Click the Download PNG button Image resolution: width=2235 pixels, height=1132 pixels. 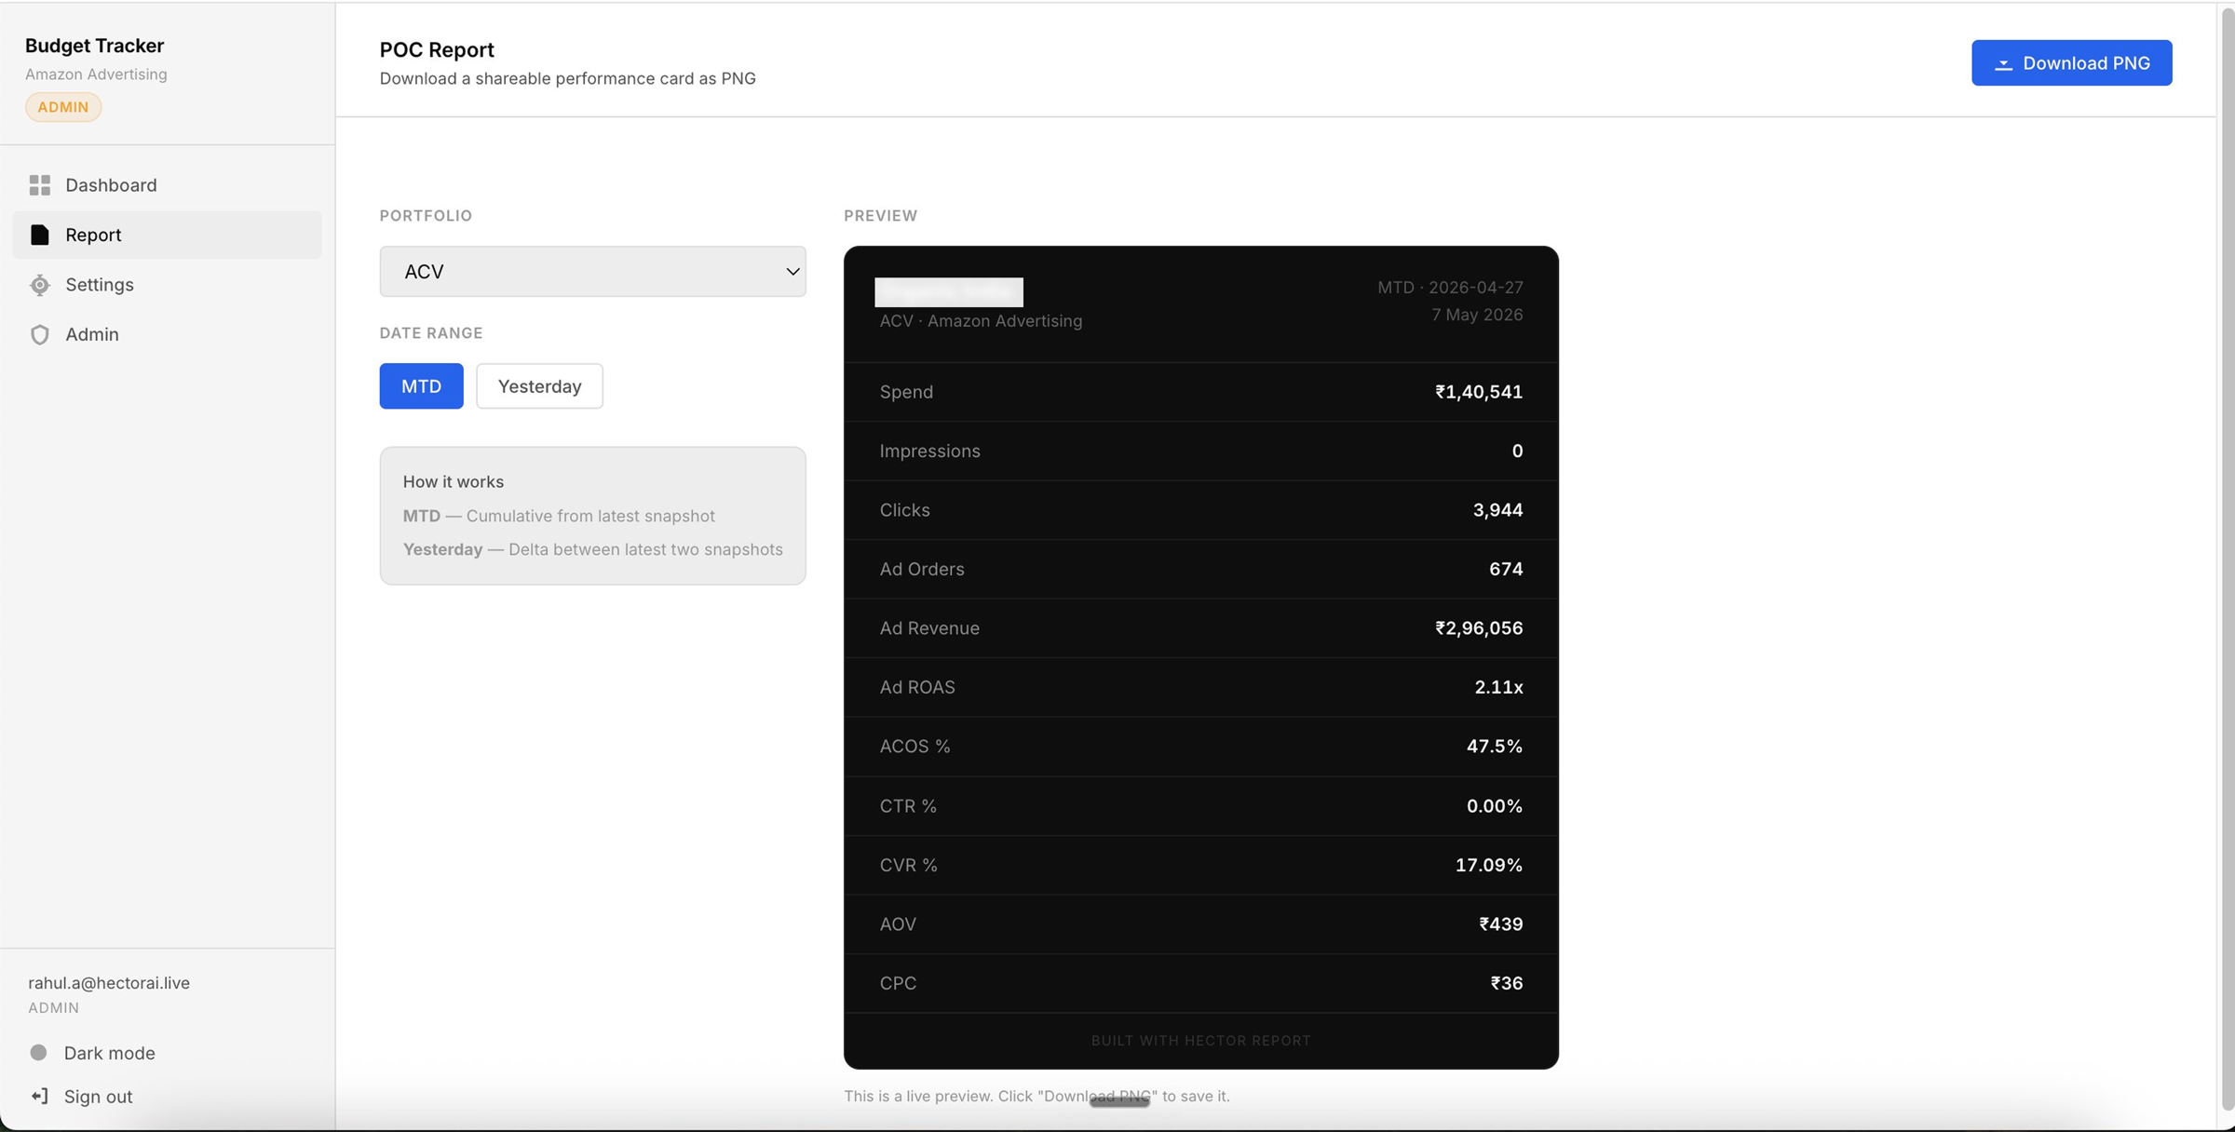tap(2071, 63)
